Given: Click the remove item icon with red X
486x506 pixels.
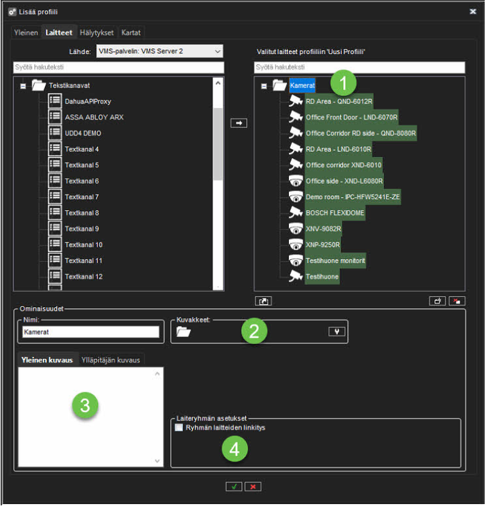Looking at the screenshot, I should pos(458,300).
